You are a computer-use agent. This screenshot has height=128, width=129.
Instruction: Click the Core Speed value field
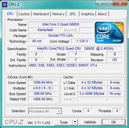43,82
